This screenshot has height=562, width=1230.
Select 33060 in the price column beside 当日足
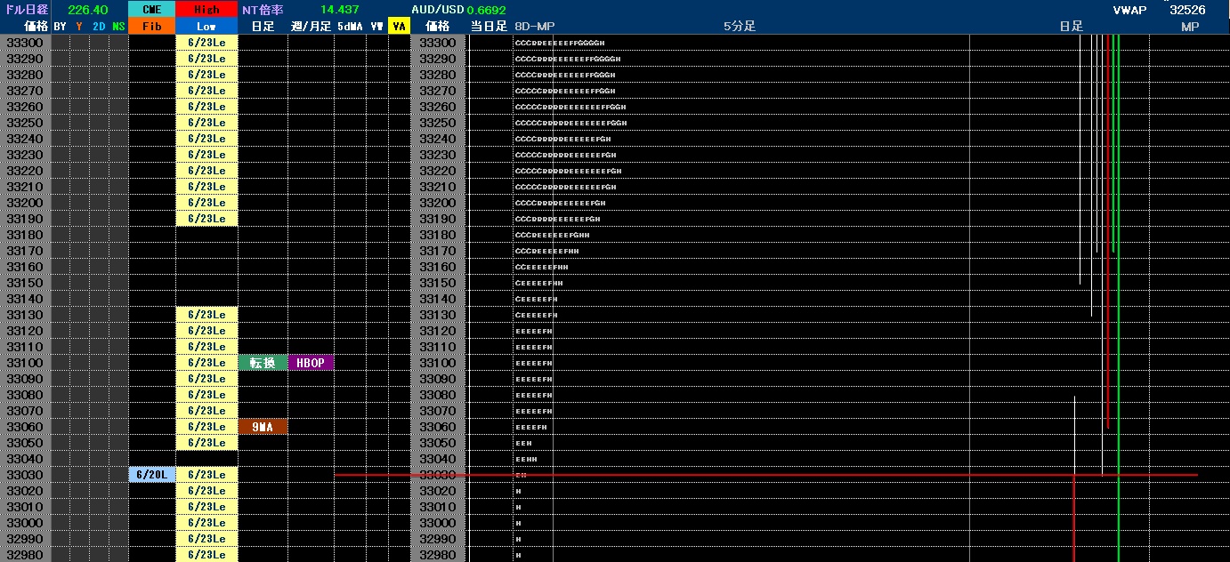437,427
